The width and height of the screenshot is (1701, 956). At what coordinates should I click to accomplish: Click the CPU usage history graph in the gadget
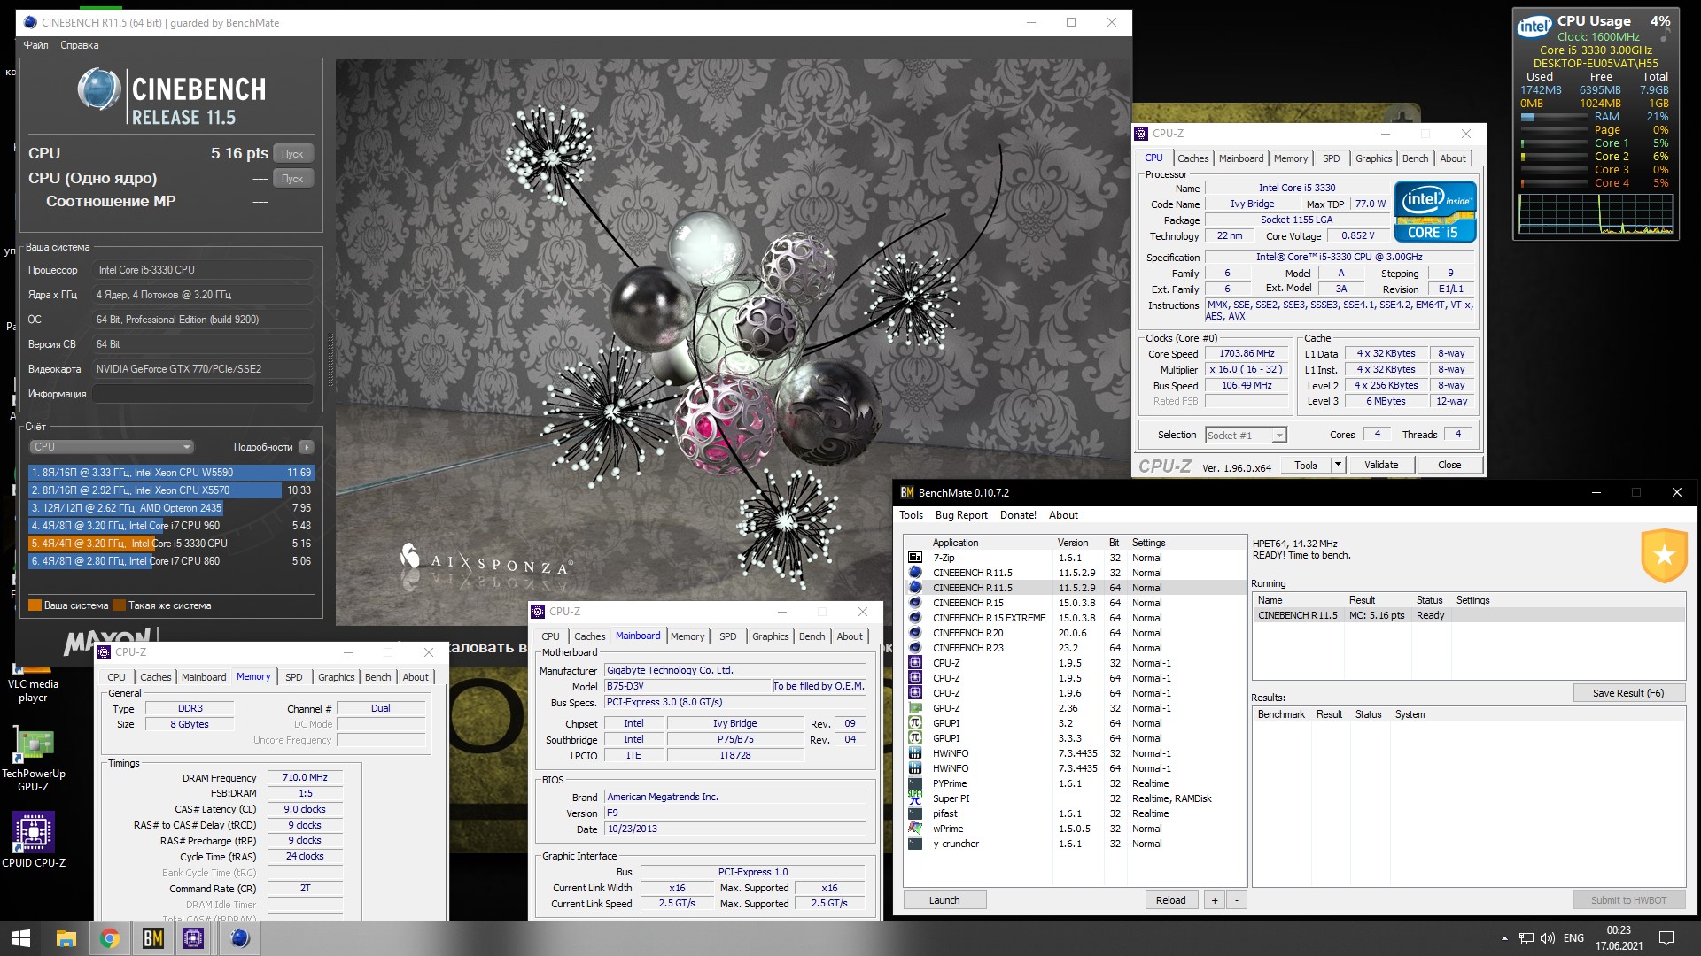click(x=1596, y=214)
